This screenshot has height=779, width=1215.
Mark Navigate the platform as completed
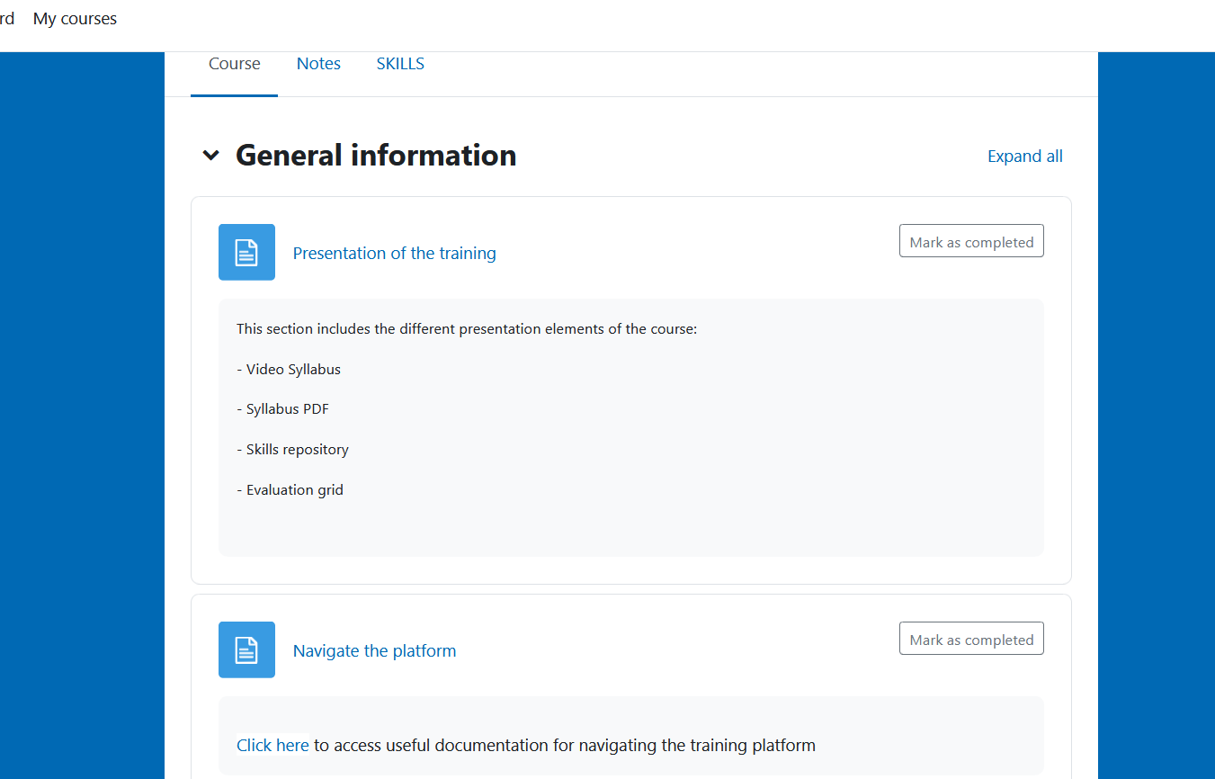[x=971, y=640]
